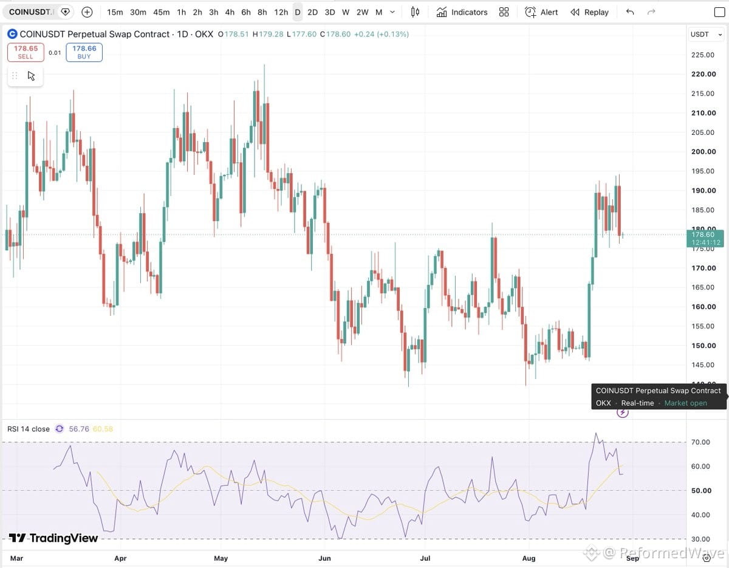Expand the timeframe list dropdown arrow
This screenshot has width=729, height=568.
(x=392, y=12)
